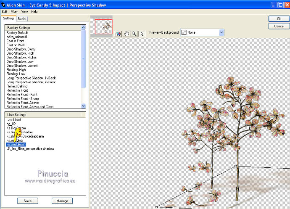Select Long Perspective Shadow, in Back preset

pyautogui.click(x=31, y=78)
